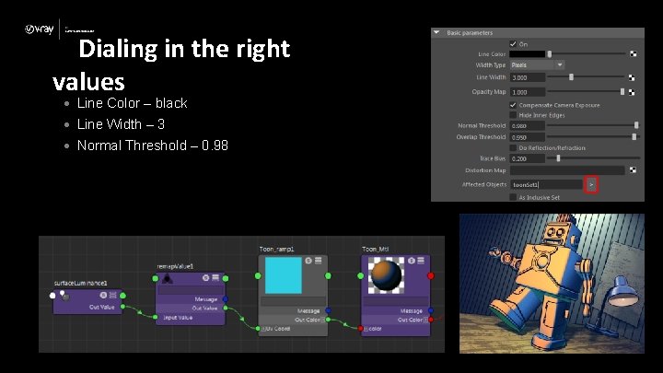
Task: Toggle Toon_Mtl node view mode icon
Action: (x=421, y=261)
